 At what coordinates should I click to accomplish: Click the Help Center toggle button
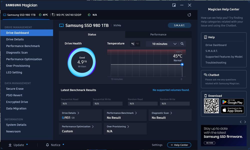point(179,145)
